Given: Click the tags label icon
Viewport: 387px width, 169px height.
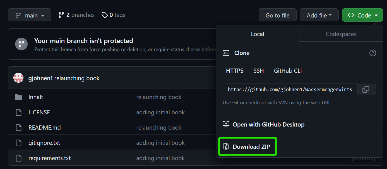Looking at the screenshot, I should click(105, 15).
